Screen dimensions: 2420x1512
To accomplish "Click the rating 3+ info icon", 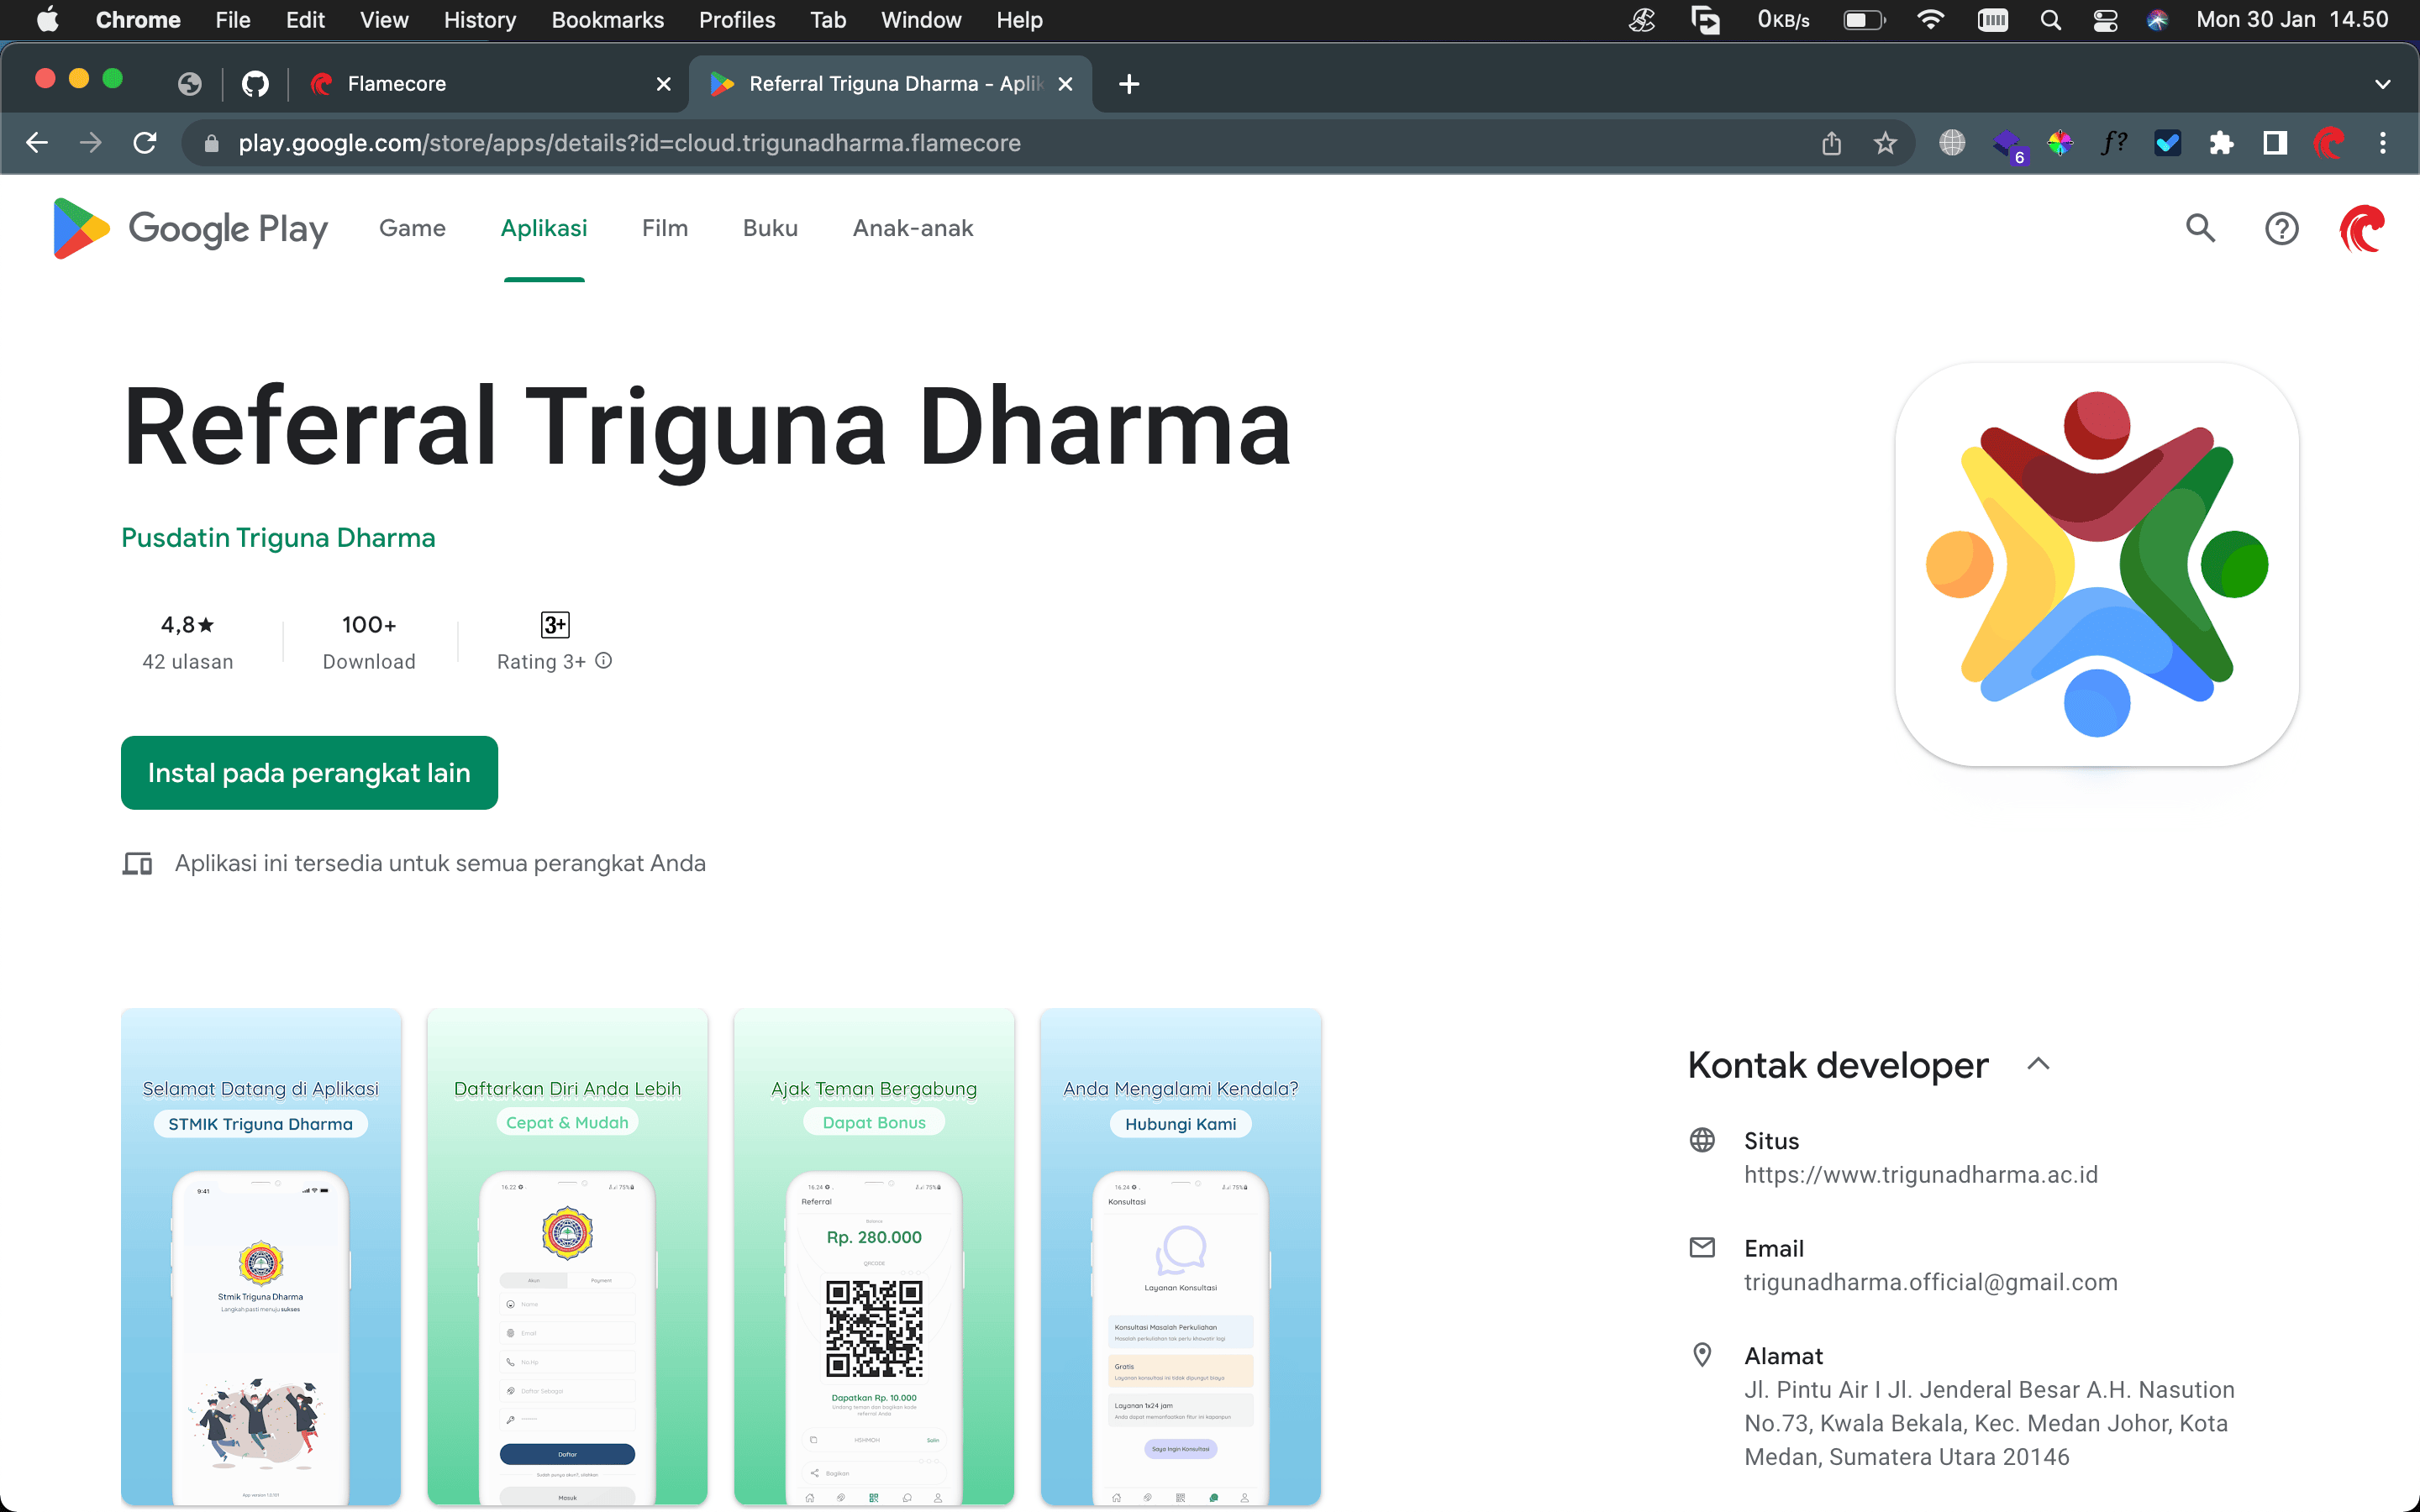I will pos(604,661).
